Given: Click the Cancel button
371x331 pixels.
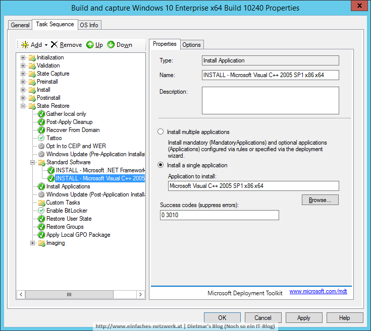Looking at the screenshot, I should coord(263,318).
